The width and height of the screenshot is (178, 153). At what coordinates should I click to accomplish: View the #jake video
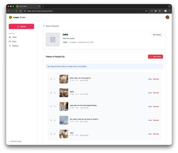pyautogui.click(x=150, y=93)
